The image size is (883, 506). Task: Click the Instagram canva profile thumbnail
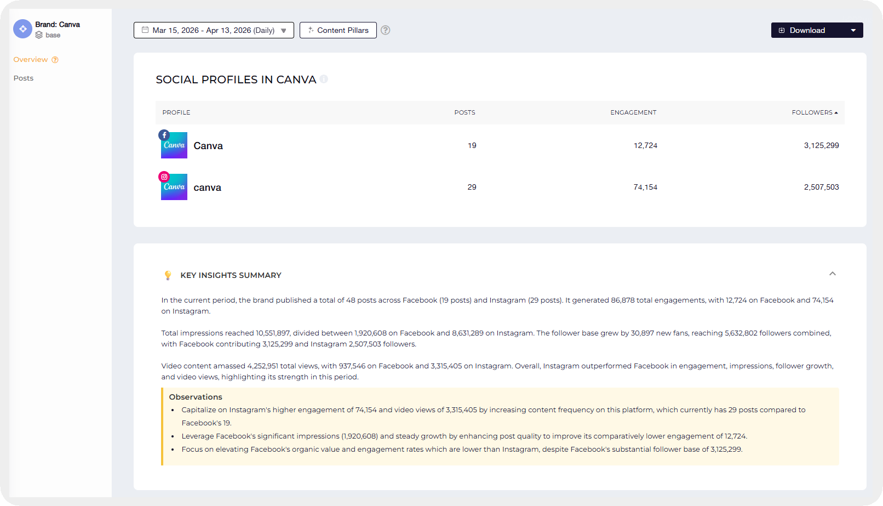(174, 187)
